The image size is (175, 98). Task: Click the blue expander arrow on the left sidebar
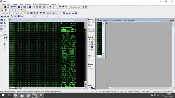coord(7,38)
